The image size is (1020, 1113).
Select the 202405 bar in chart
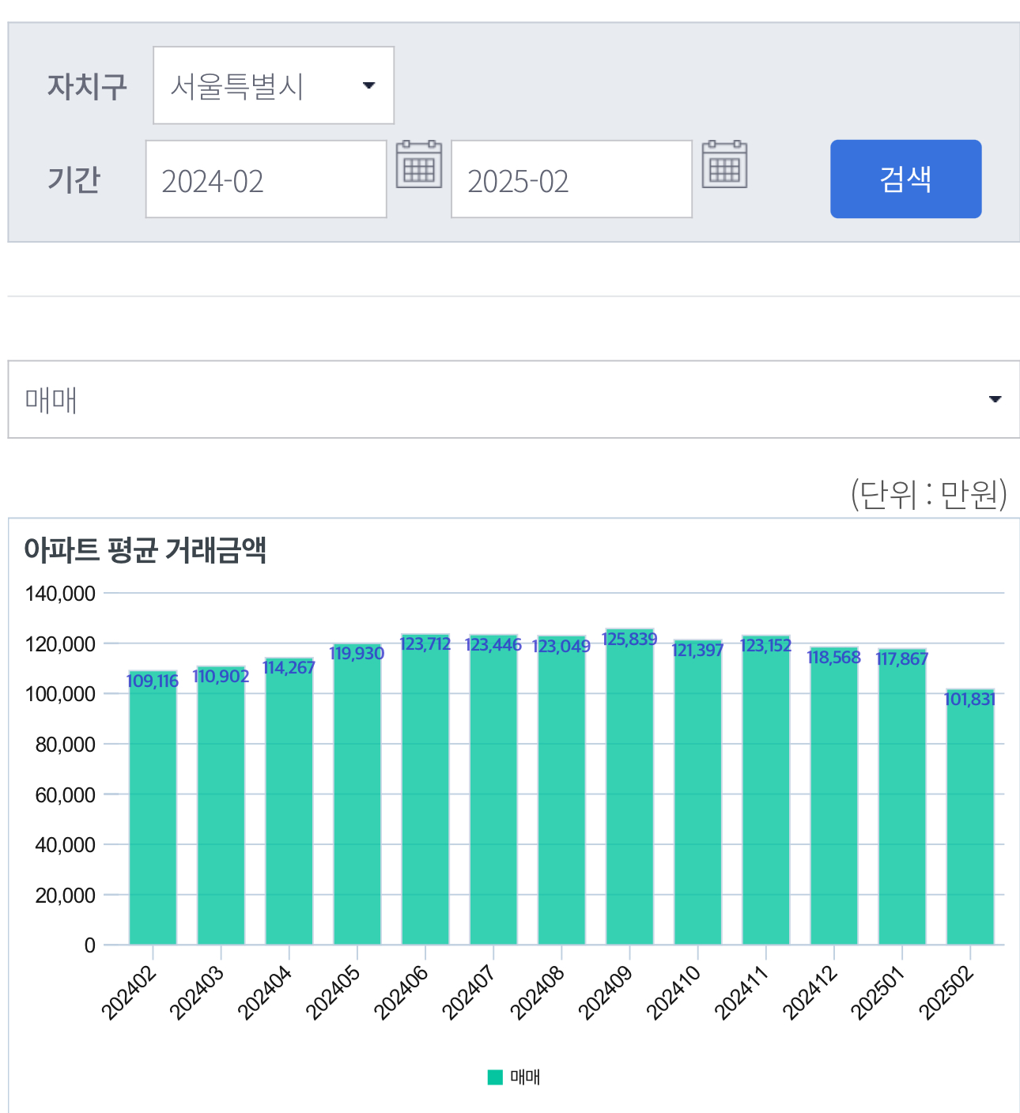357,794
